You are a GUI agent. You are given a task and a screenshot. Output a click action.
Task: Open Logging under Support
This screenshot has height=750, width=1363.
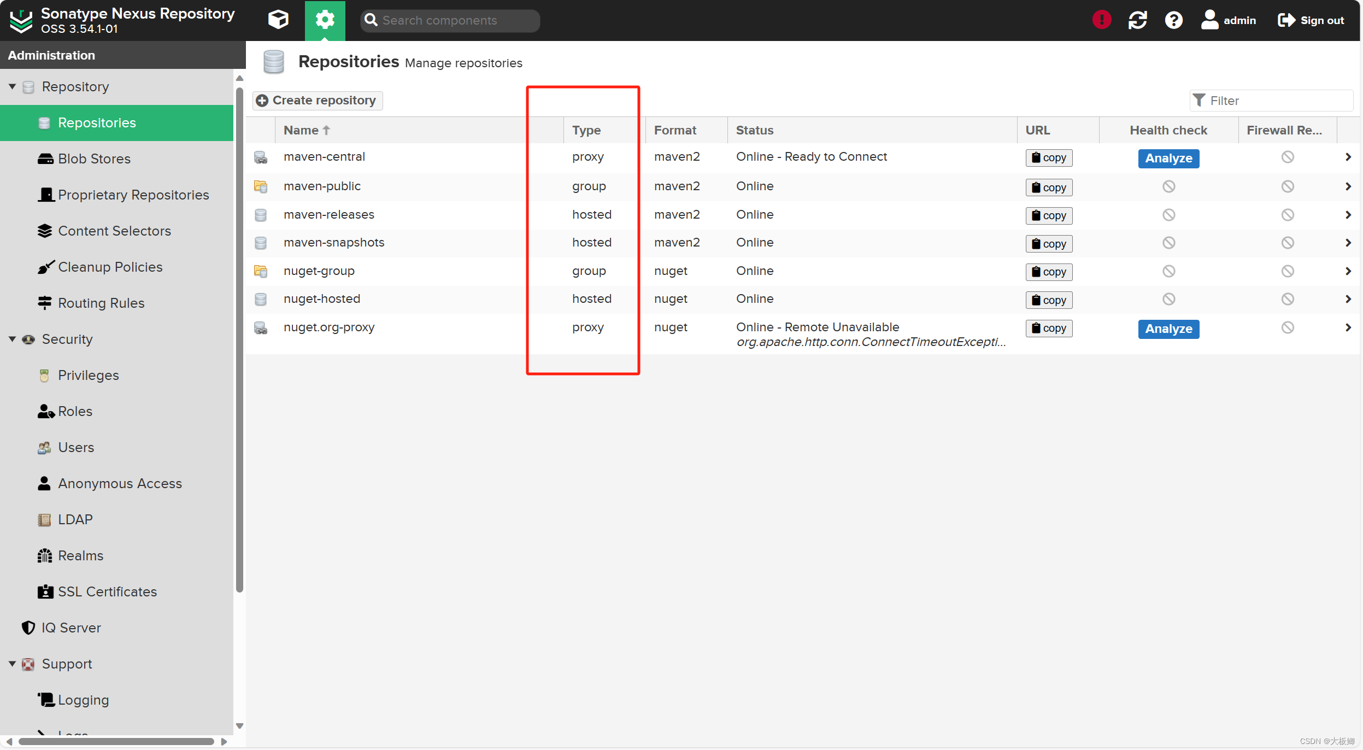[116, 700]
